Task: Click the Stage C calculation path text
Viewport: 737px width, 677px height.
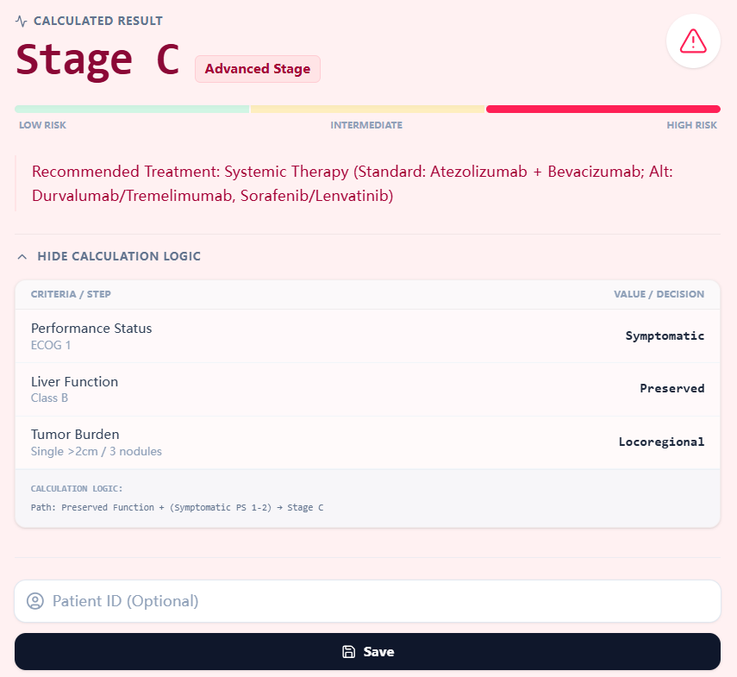Action: pos(177,507)
